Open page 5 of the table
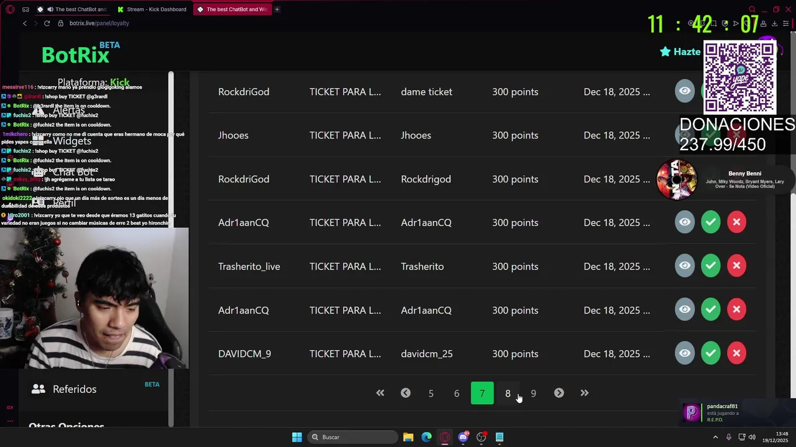Image resolution: width=796 pixels, height=447 pixels. (x=431, y=394)
